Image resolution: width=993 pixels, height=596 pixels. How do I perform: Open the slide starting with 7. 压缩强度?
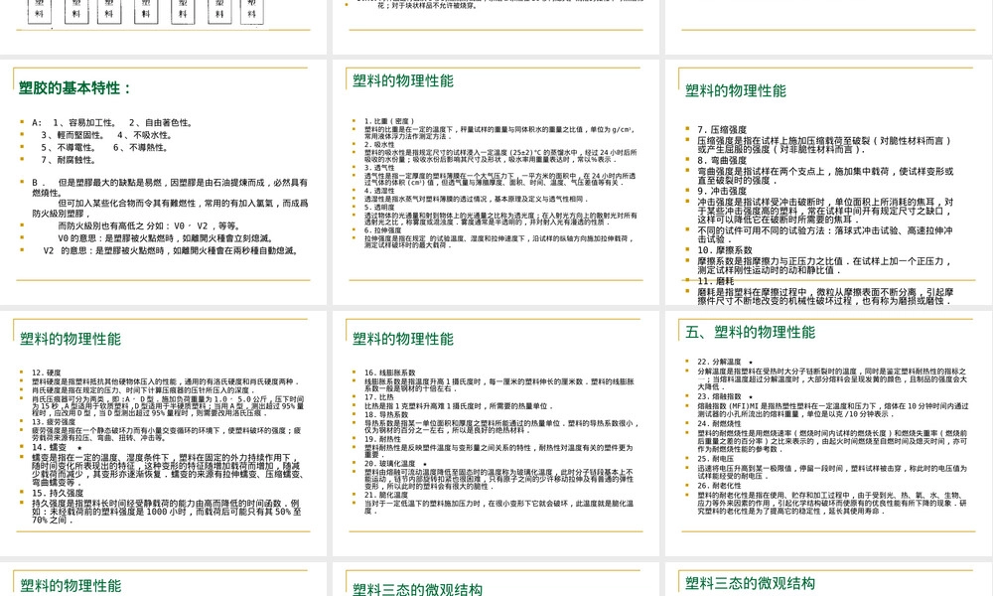click(x=828, y=182)
